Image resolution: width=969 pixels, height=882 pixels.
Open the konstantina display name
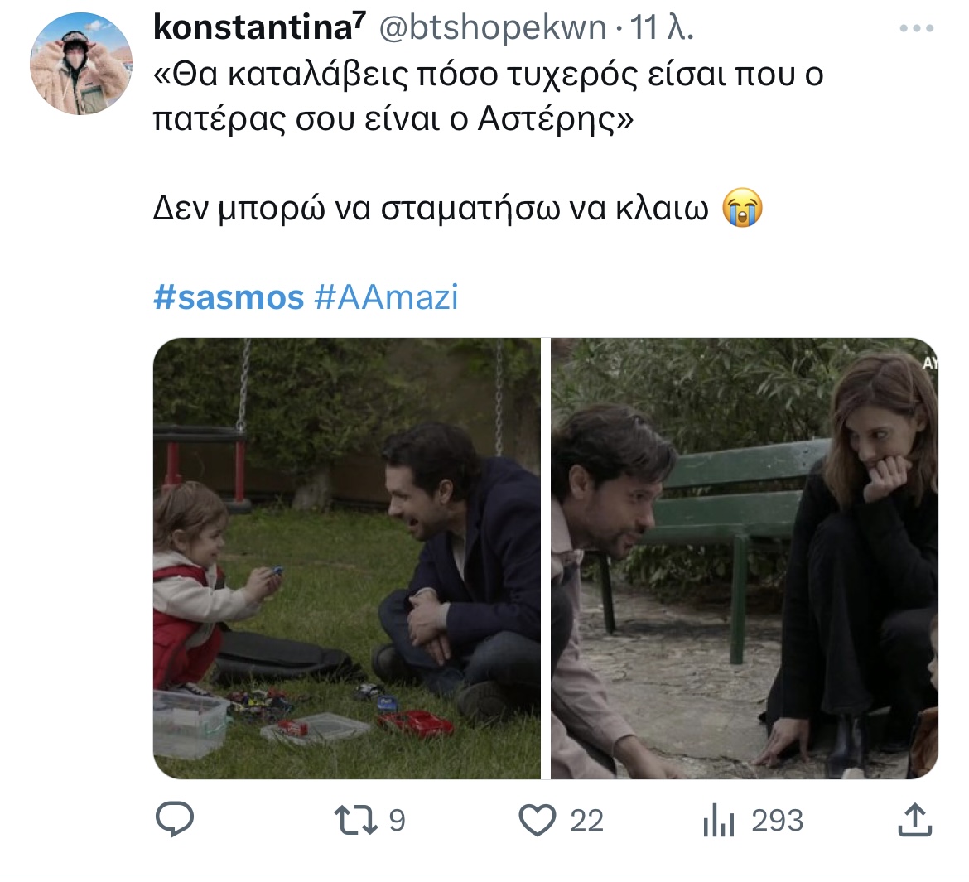click(x=259, y=27)
